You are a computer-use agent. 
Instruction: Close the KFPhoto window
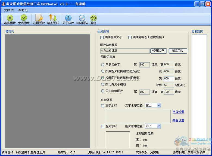tap(208, 4)
